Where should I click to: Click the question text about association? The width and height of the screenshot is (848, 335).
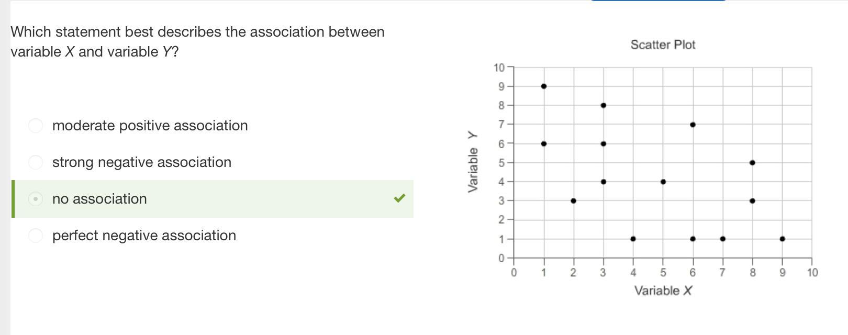pos(197,41)
